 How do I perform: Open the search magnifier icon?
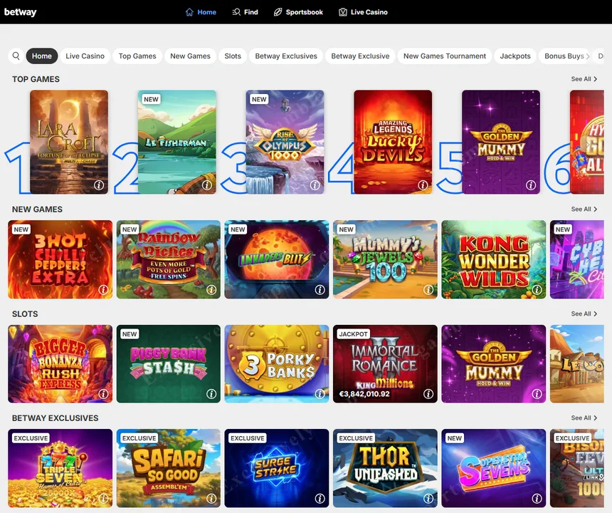16,56
